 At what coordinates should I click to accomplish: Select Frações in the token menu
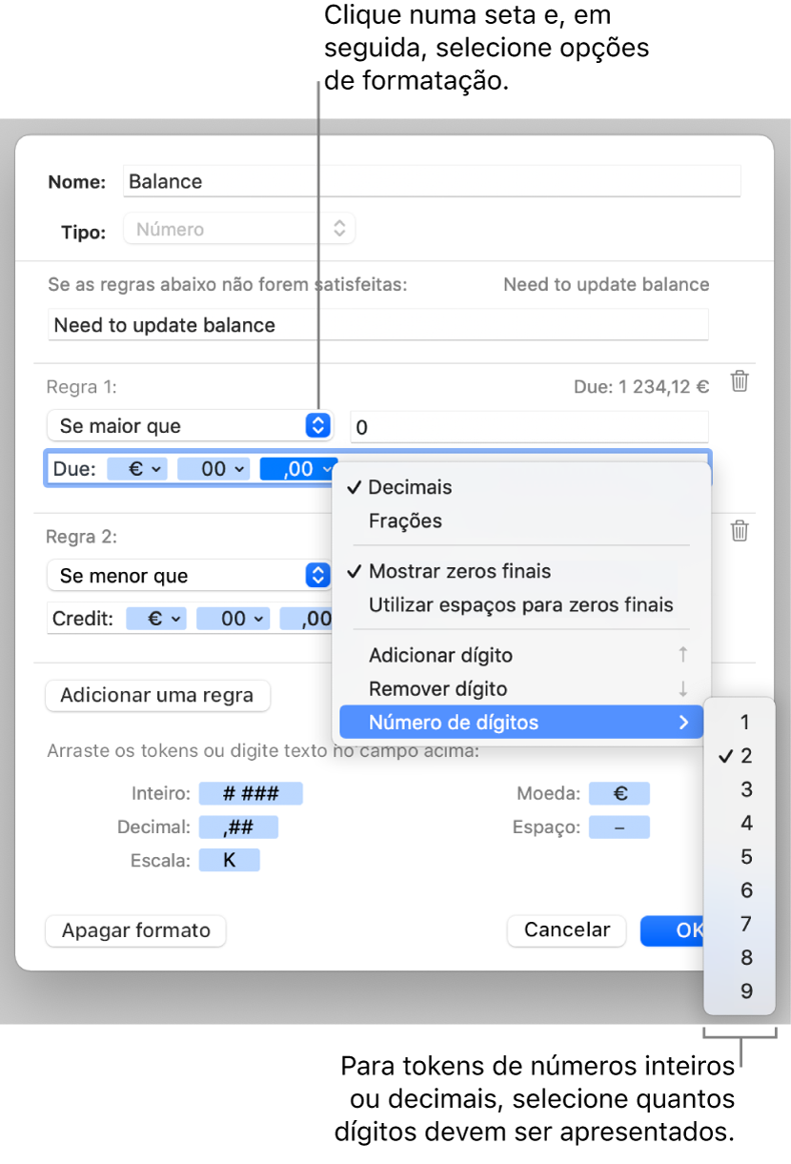tap(521, 521)
